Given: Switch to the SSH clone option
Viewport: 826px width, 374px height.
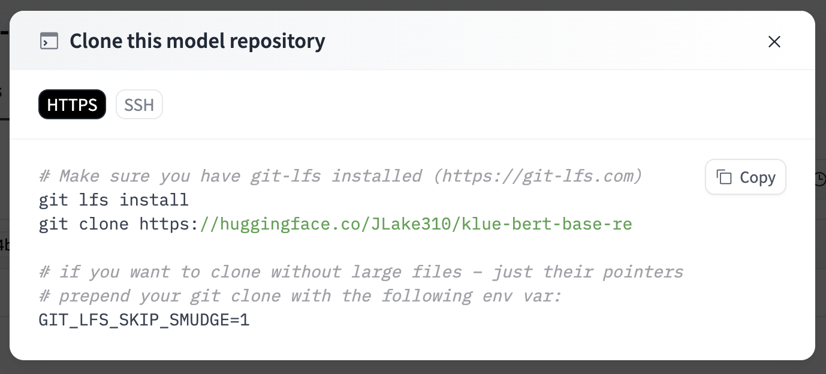Looking at the screenshot, I should tap(139, 105).
